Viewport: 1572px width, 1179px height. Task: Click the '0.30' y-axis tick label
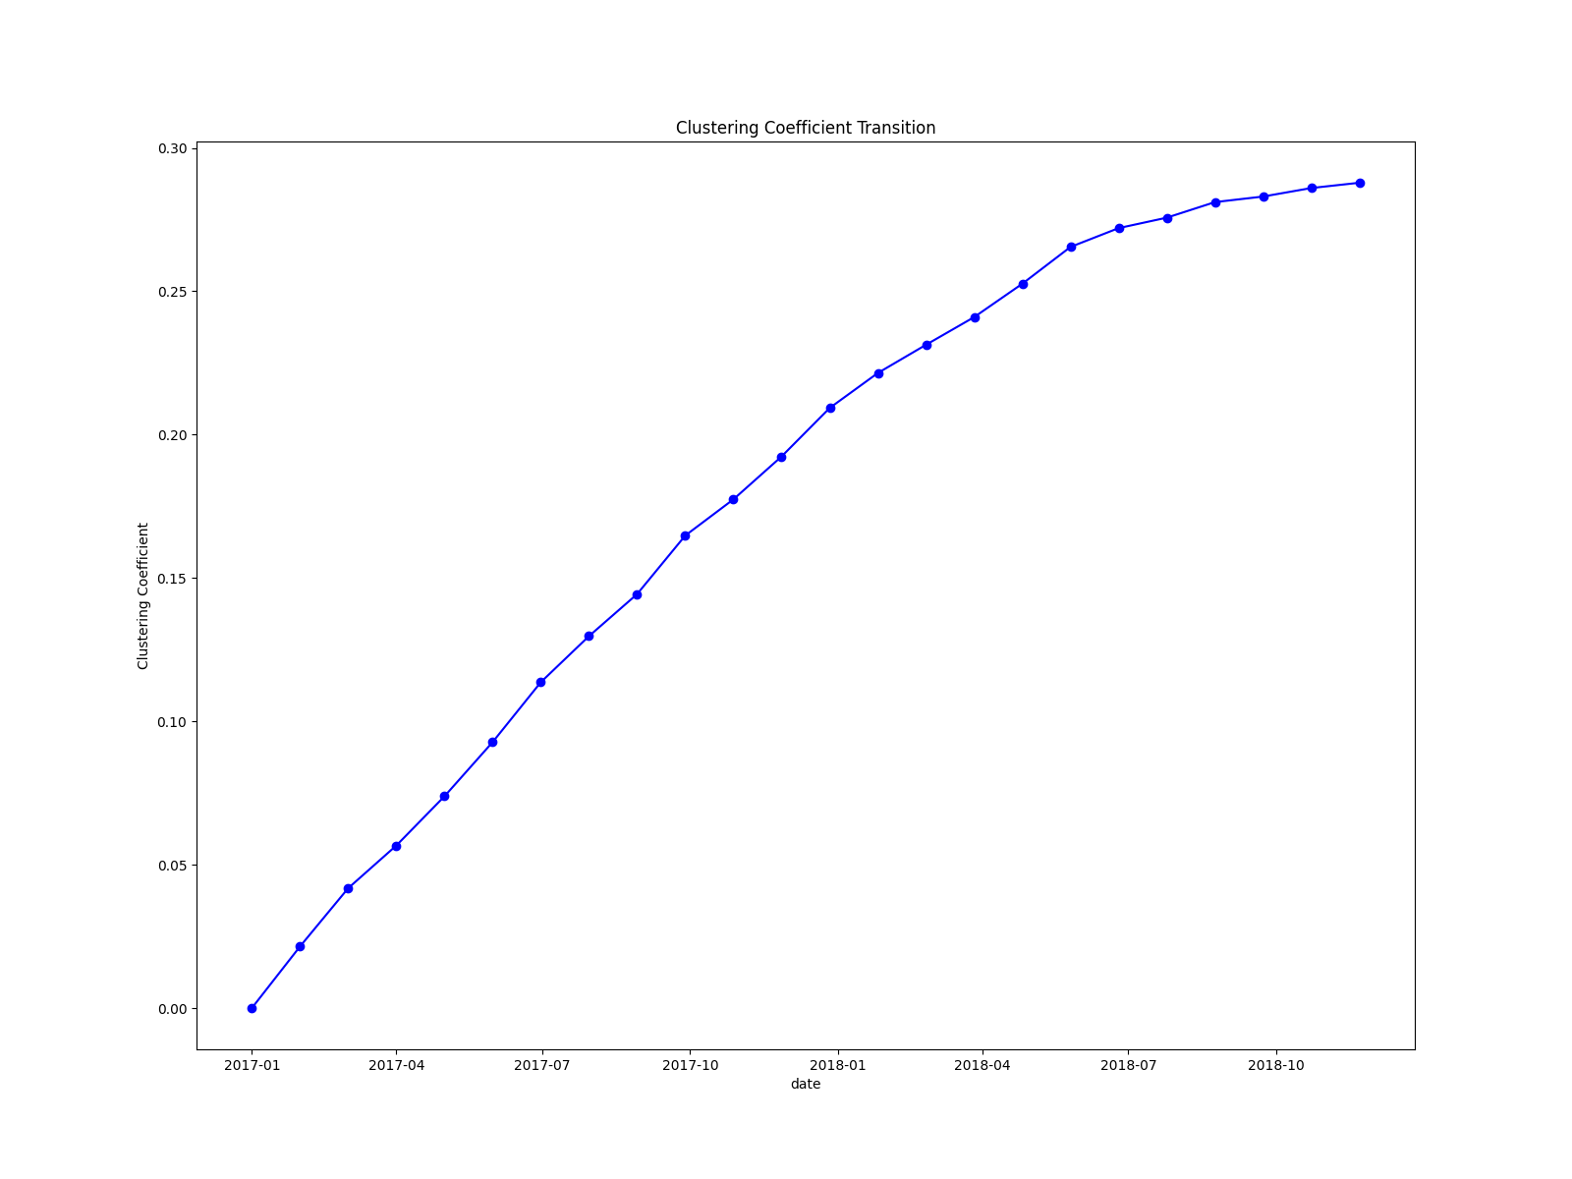click(x=172, y=148)
